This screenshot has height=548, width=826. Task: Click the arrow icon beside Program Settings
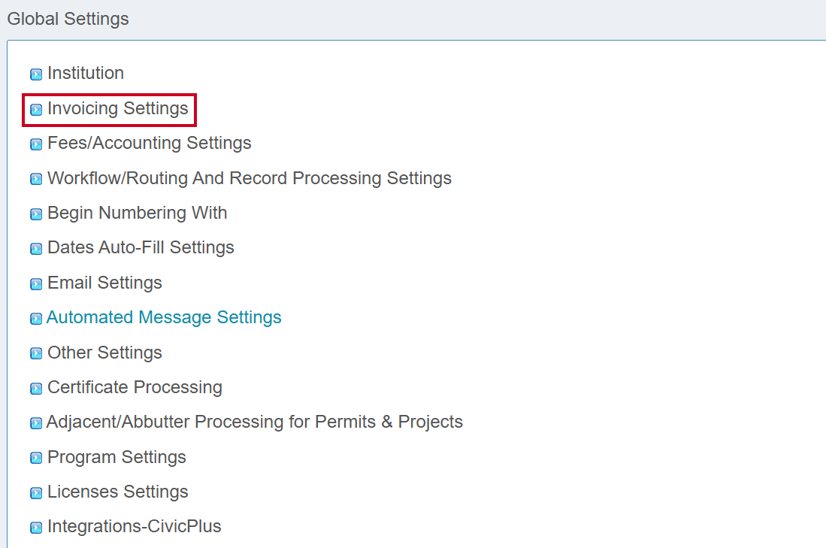pyautogui.click(x=36, y=459)
